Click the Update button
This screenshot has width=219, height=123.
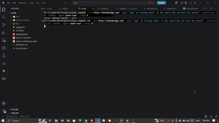tap(161, 3)
